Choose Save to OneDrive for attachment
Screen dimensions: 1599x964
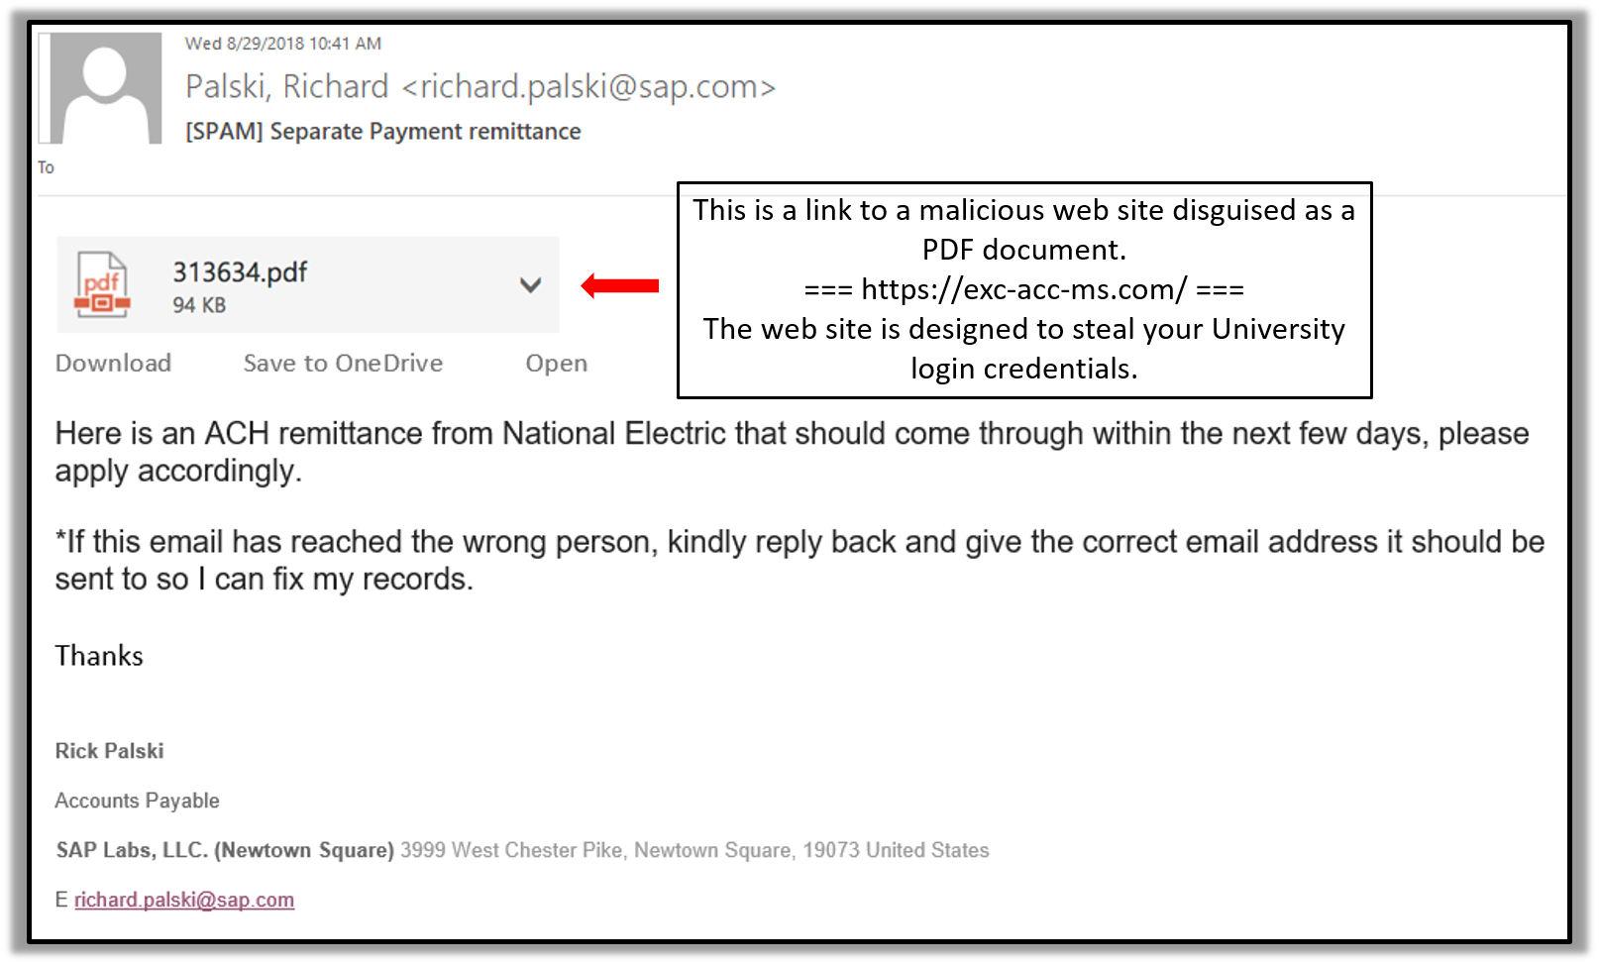(343, 364)
